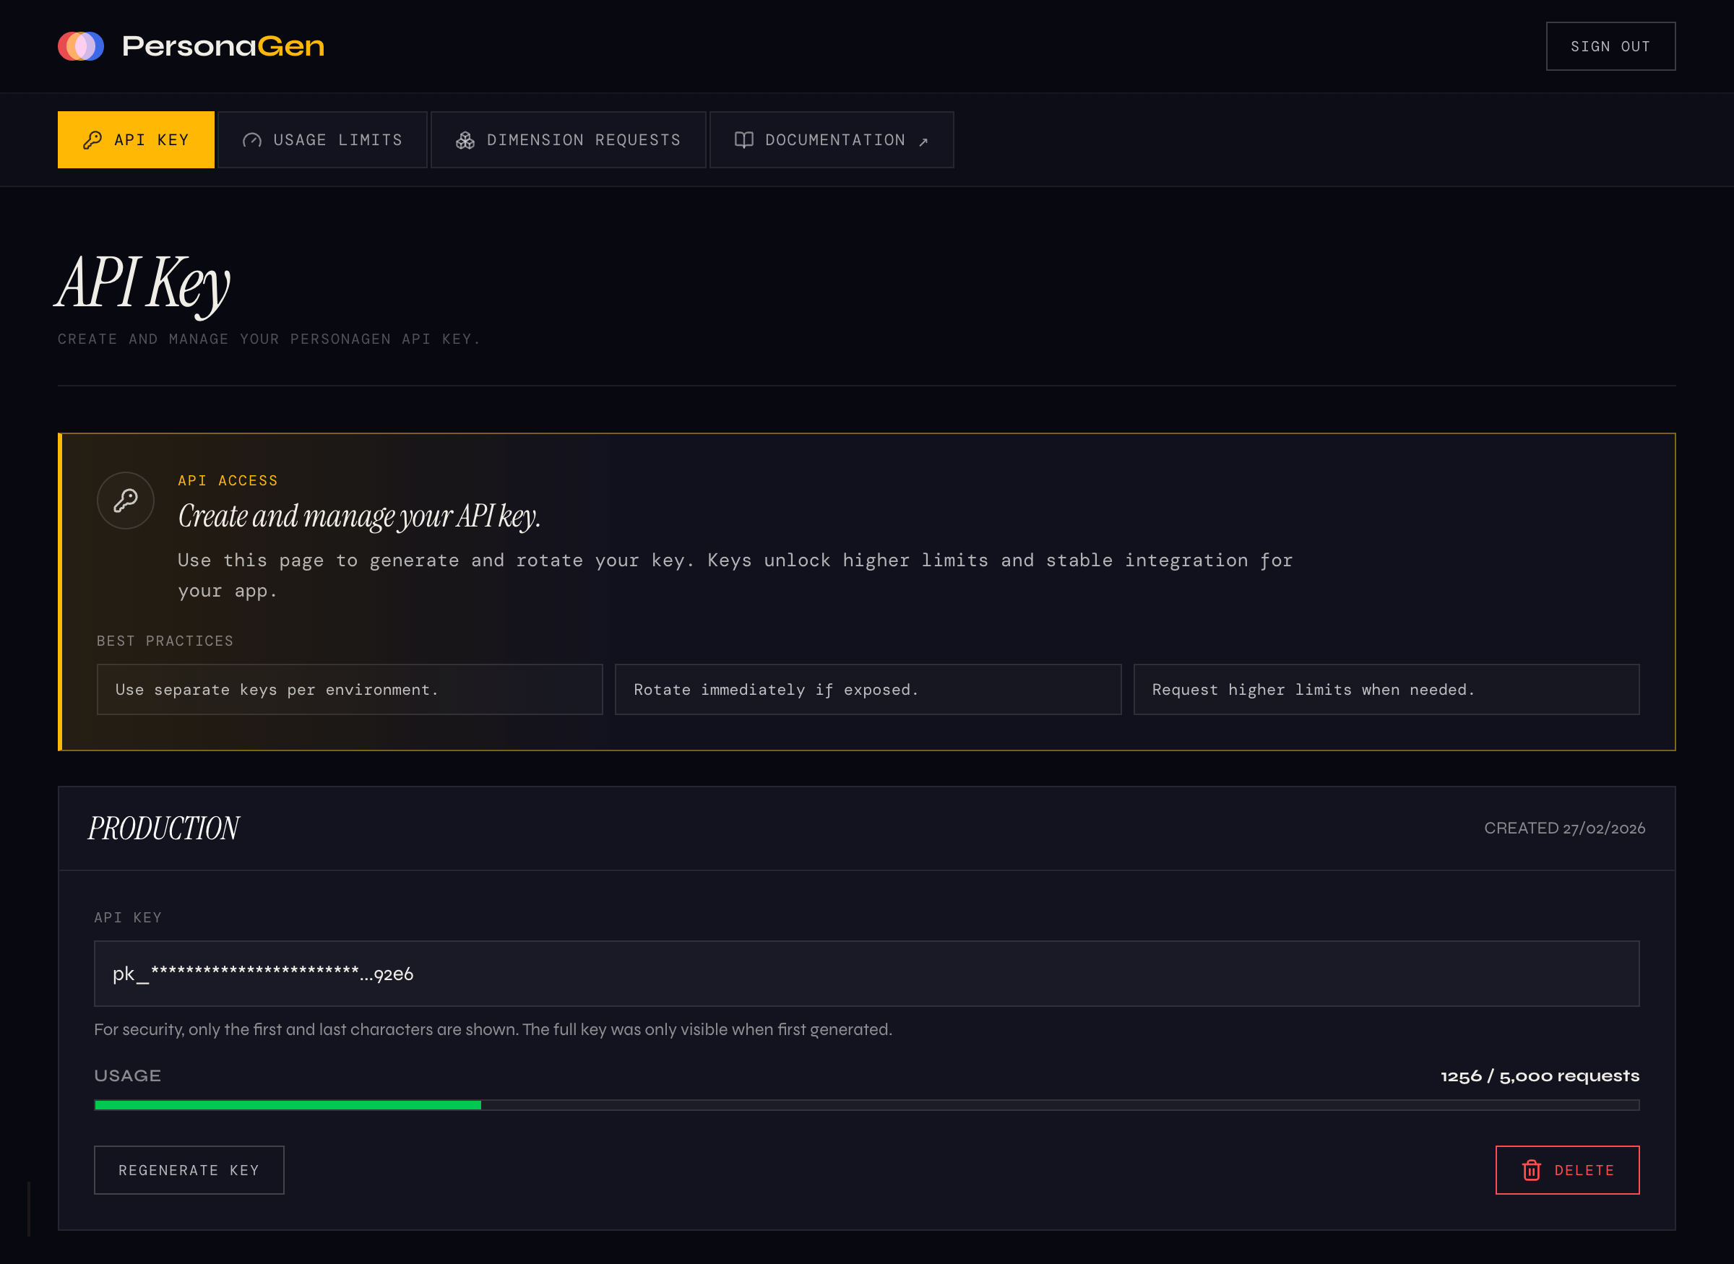1734x1264 pixels.
Task: Click the Request higher limits when needed tip
Action: tap(1386, 689)
